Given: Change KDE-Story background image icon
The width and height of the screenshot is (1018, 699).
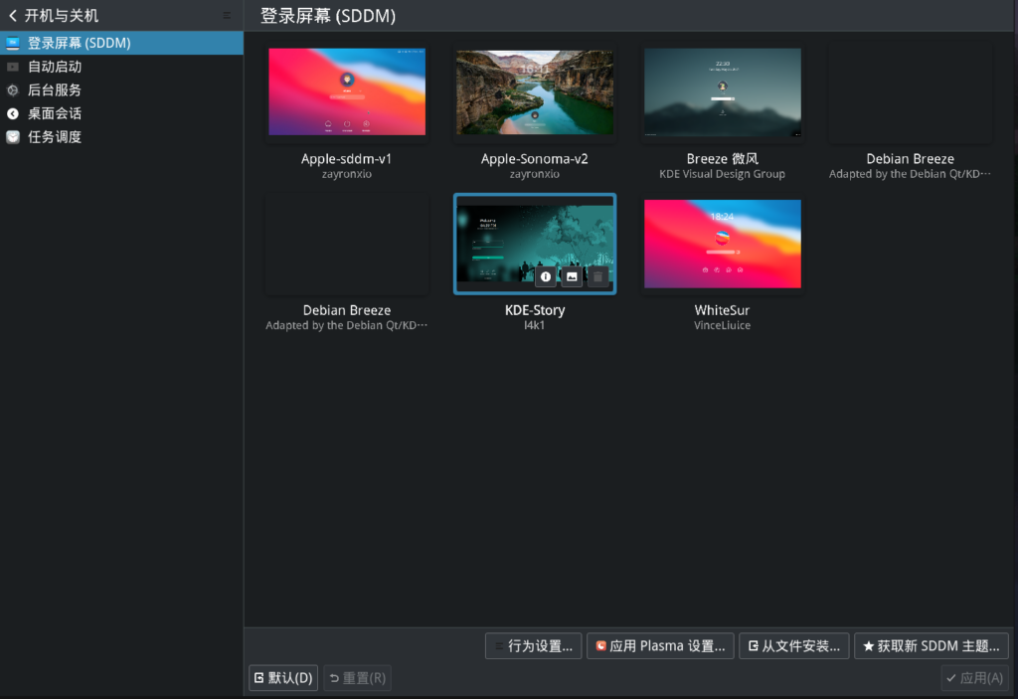Looking at the screenshot, I should 572,276.
